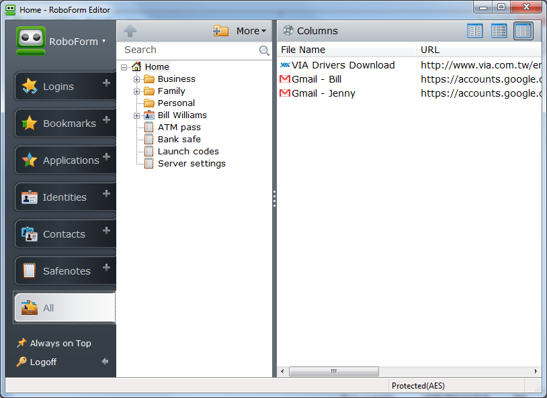Select the Gmail - Jenny entry

tap(323, 93)
